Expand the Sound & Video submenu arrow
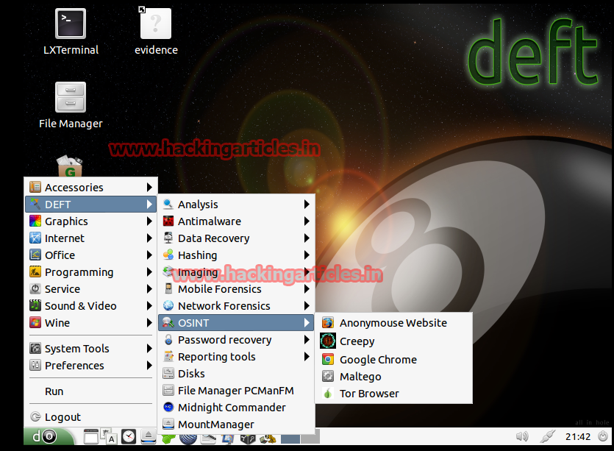The width and height of the screenshot is (614, 451). click(149, 305)
